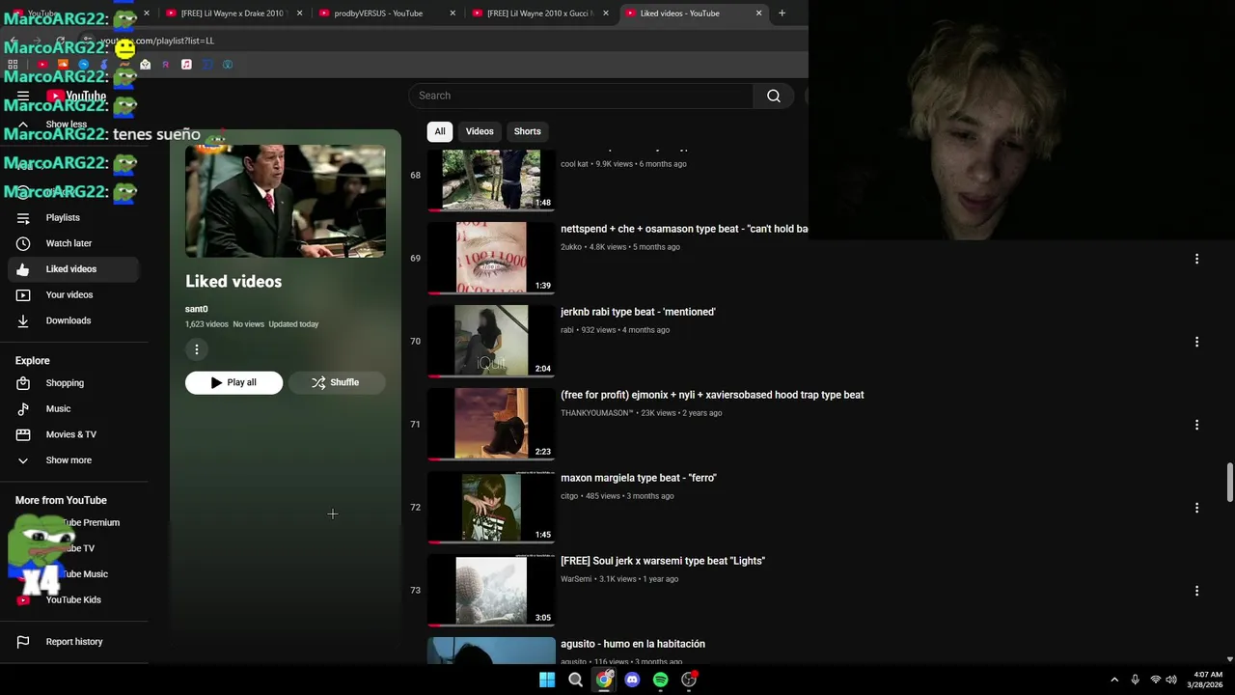This screenshot has height=695, width=1235.
Task: Open the music note bookmark icon
Action: pyautogui.click(x=186, y=65)
